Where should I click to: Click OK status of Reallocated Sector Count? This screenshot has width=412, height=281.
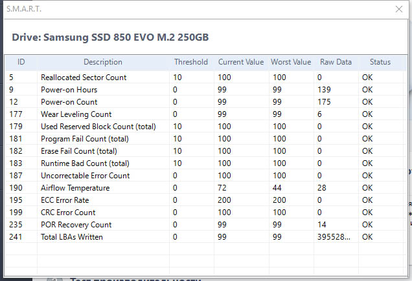(x=367, y=78)
